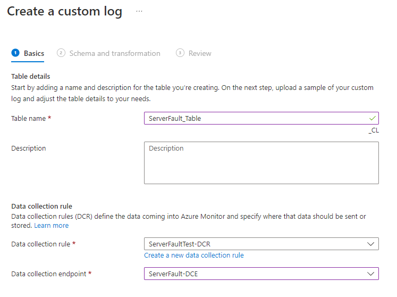Click Create a new data collection rule

[194, 255]
